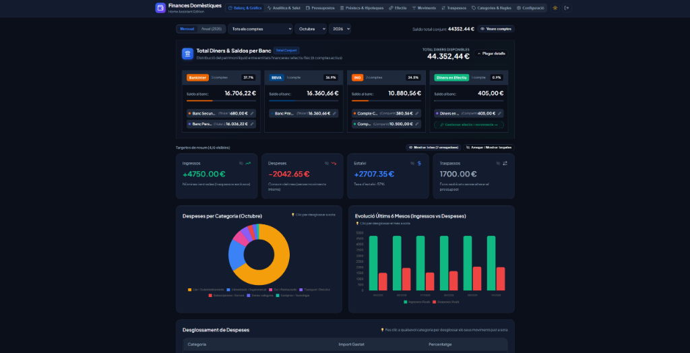This screenshot has height=353, width=690.
Task: Toggle Ingressos Reals legend in bar chart
Action: point(416,302)
